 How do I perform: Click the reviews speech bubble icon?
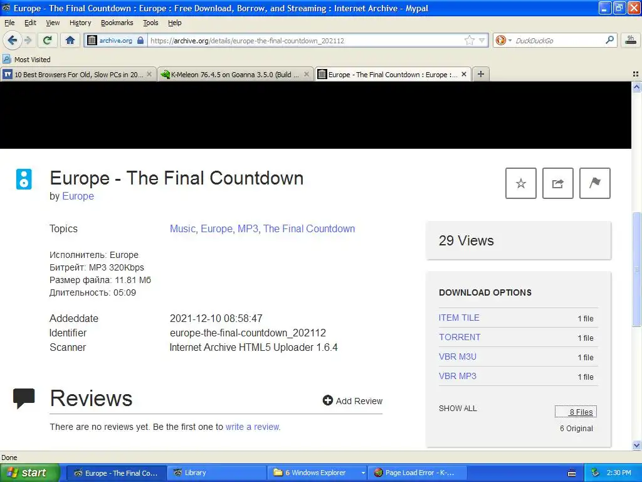click(24, 399)
